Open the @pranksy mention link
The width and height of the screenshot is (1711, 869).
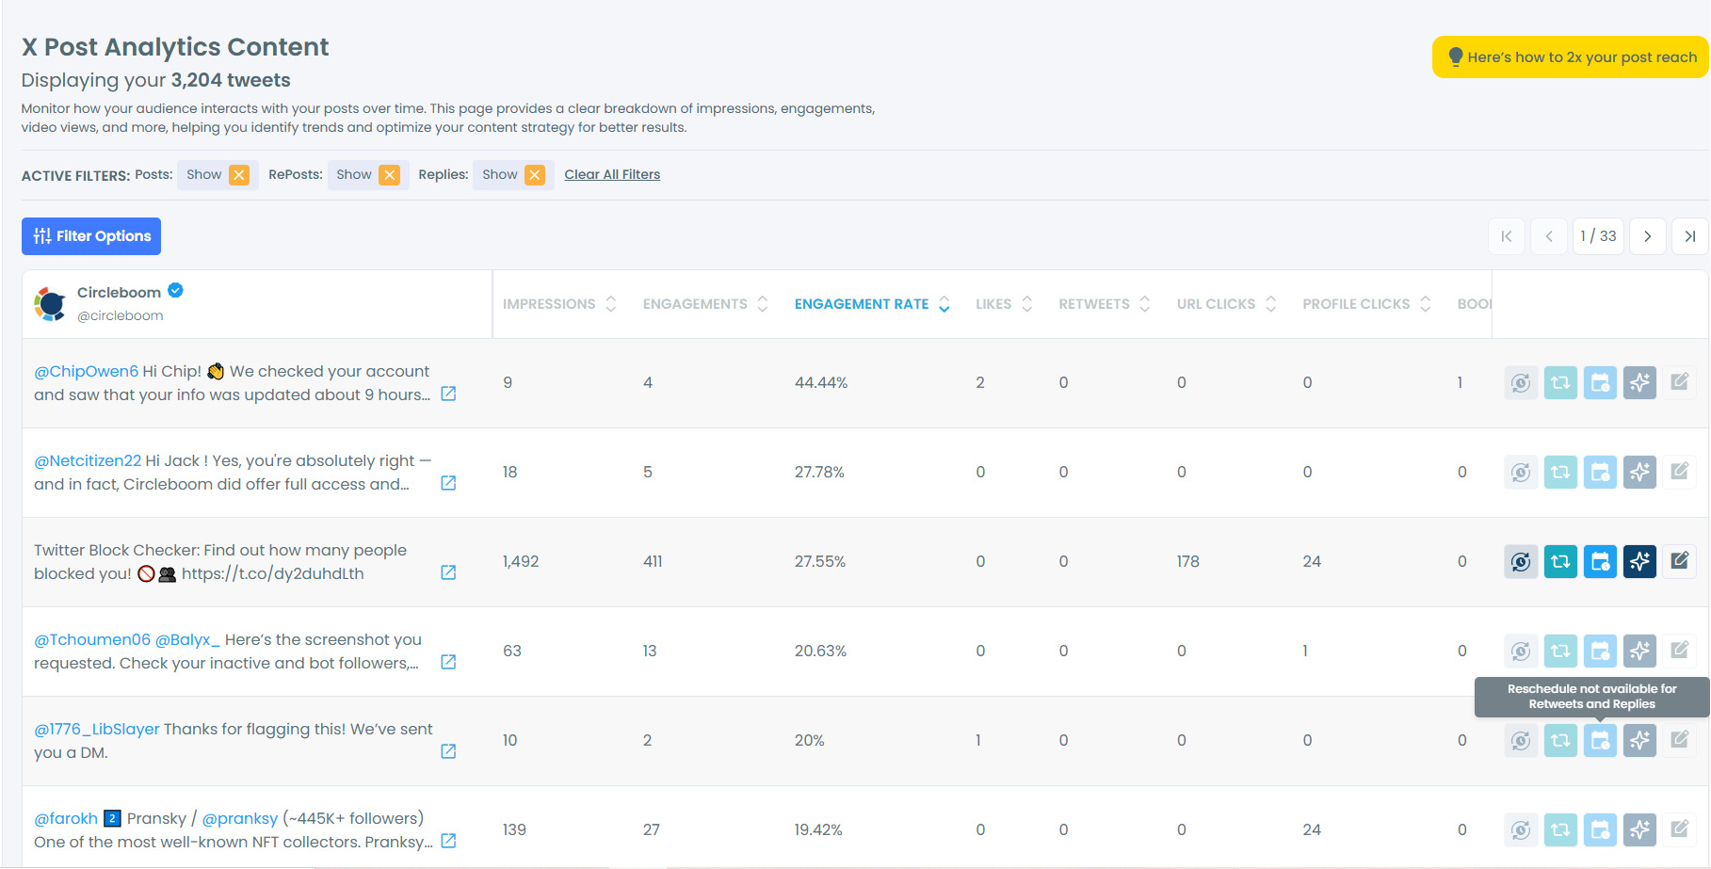240,818
